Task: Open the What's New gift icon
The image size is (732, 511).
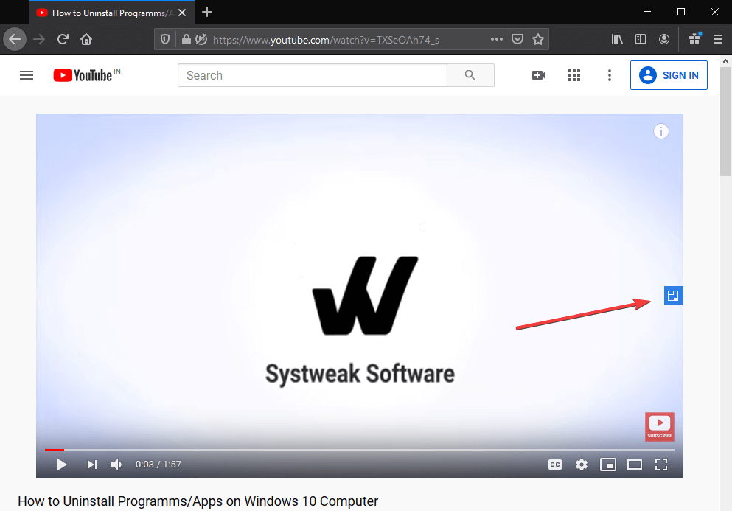Action: (x=694, y=39)
